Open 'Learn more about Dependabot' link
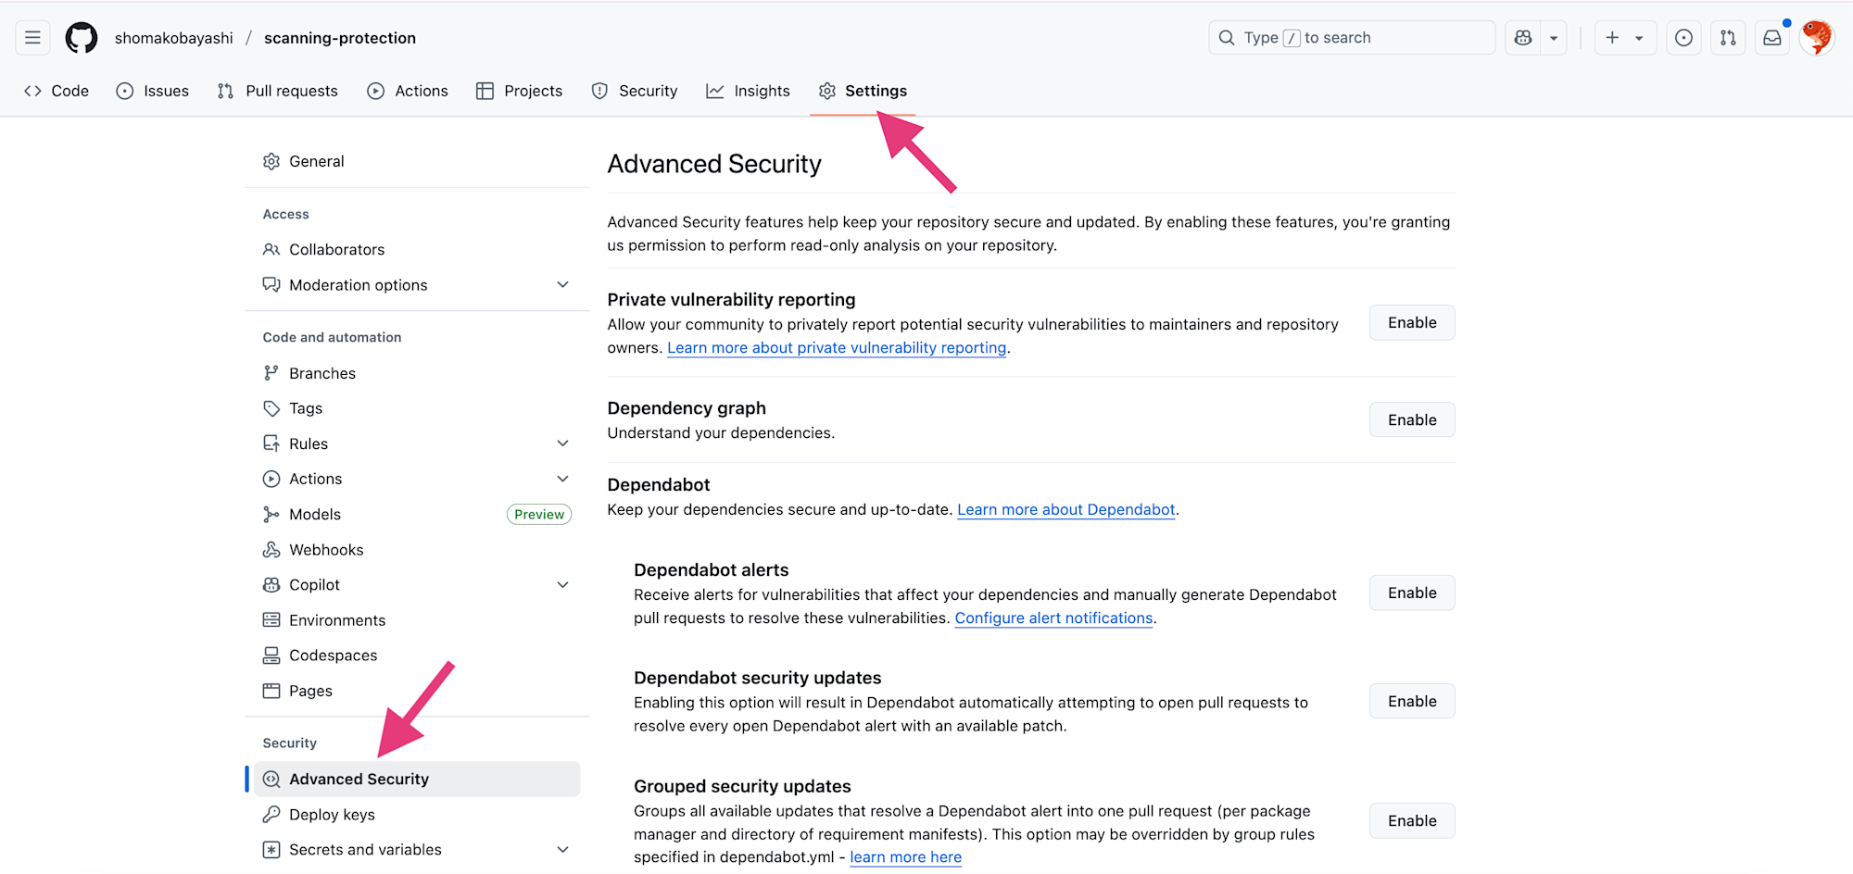Image resolution: width=1853 pixels, height=874 pixels. coord(1066,509)
